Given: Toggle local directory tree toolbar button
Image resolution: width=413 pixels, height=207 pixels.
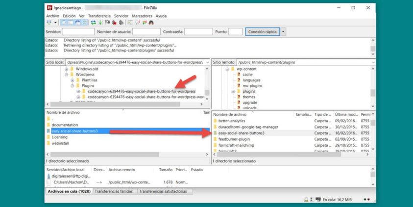Looking at the screenshot, I should click(71, 23).
